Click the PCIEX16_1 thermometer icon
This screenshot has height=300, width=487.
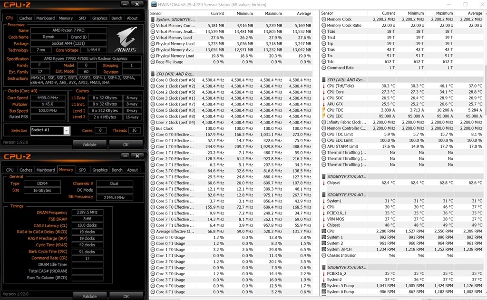tap(323, 213)
